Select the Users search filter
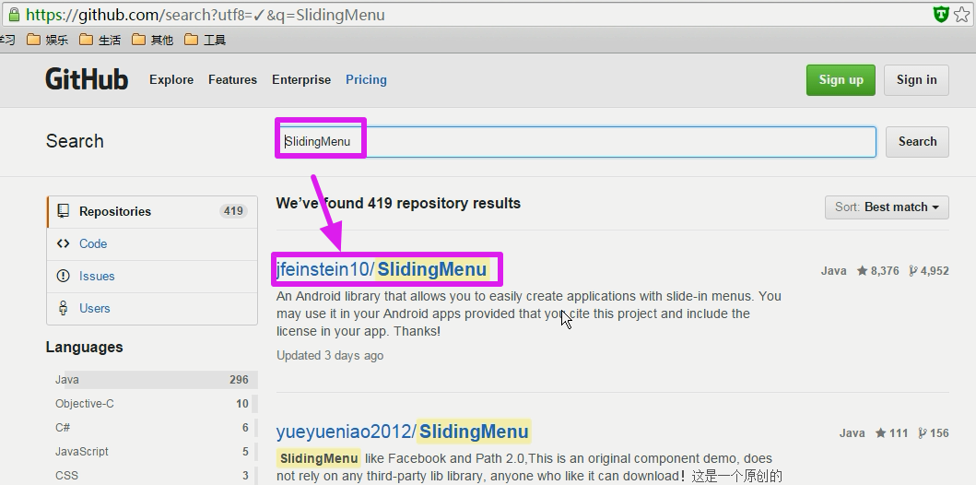Screen dimensions: 976x485 152,309
